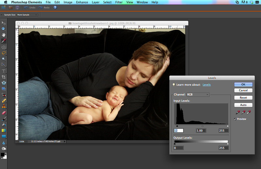Open the Levels help link
Viewport: 261px width, 169px height.
[207, 85]
